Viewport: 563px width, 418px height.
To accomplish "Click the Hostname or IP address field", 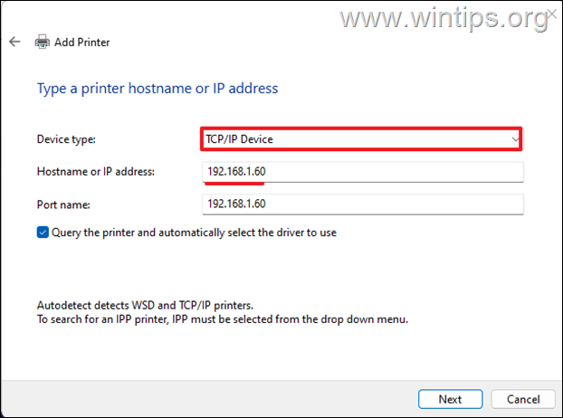I will point(364,172).
